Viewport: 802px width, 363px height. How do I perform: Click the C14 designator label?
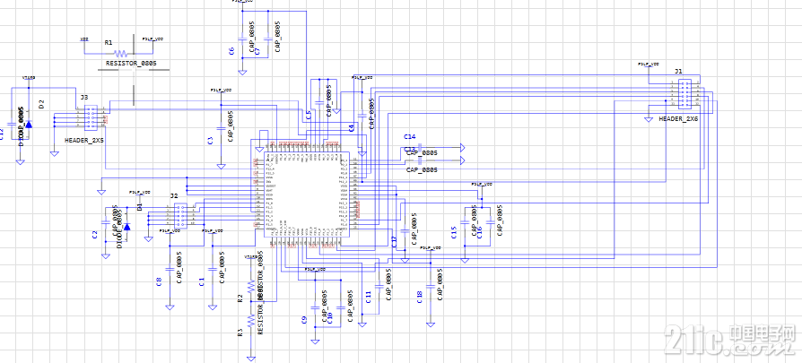point(410,136)
